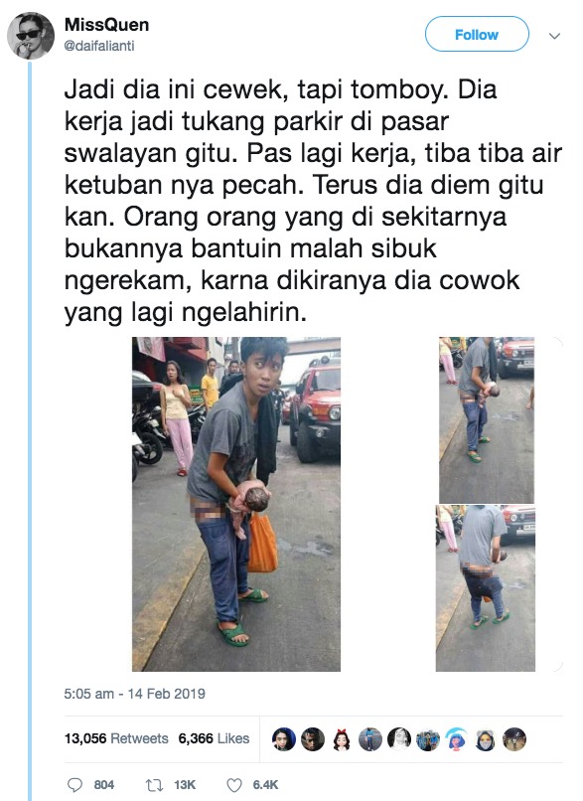The image size is (583, 801).
Task: Open MissQuen's profile avatar
Action: (x=31, y=36)
